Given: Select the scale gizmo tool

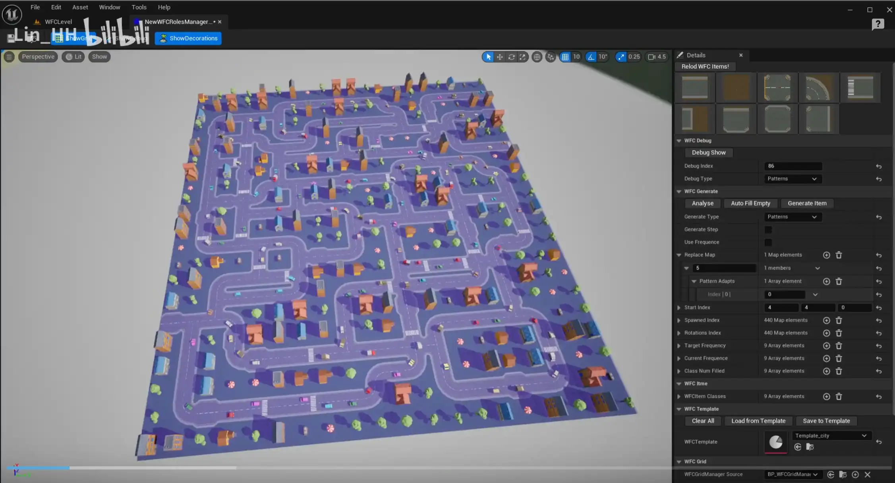Looking at the screenshot, I should [522, 57].
